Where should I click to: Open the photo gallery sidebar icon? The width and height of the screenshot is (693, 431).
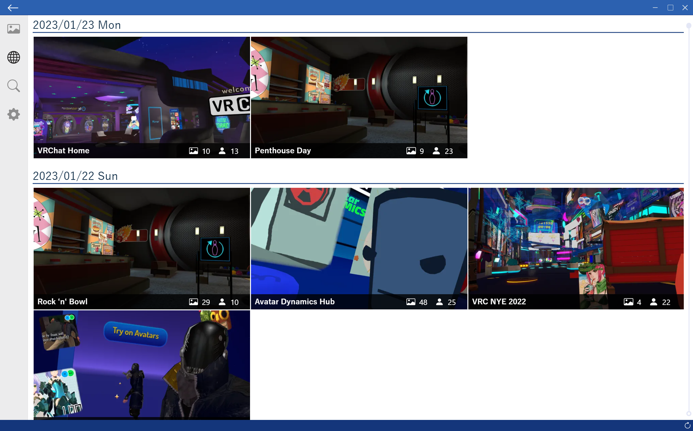tap(13, 28)
